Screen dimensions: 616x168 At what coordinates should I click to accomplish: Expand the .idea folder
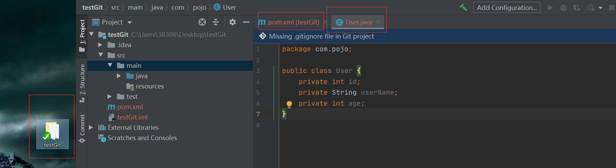tap(100, 45)
